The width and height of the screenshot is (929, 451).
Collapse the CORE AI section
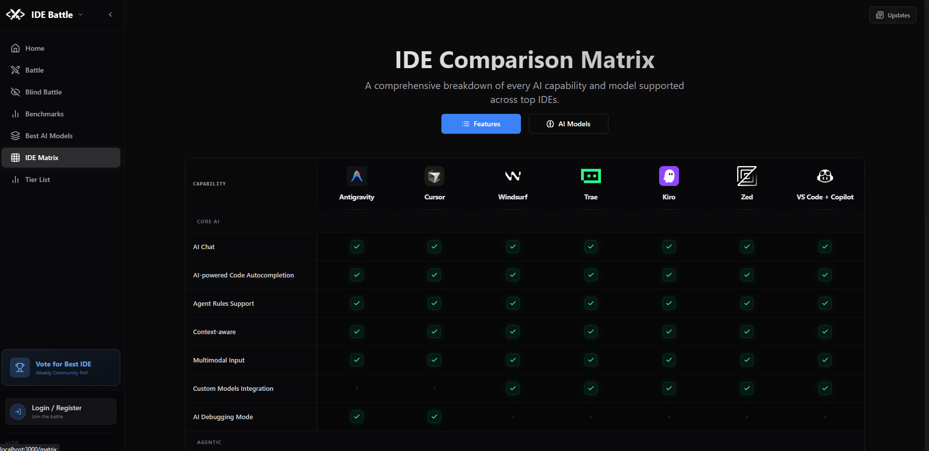pos(208,221)
